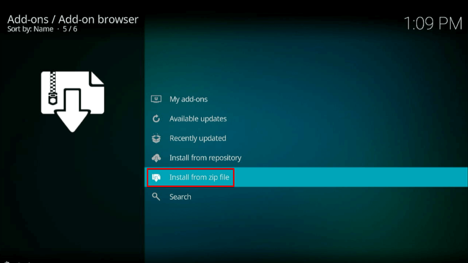Viewport: 468px width, 263px height.
Task: Click the 1:09 PM clock
Action: [x=433, y=23]
